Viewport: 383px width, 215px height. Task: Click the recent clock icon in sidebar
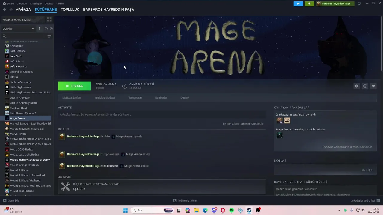tap(46, 29)
